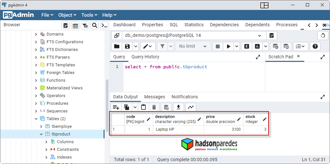The image size is (330, 164).
Task: Expand the Columns node under tbproduct
Action: (x=47, y=142)
